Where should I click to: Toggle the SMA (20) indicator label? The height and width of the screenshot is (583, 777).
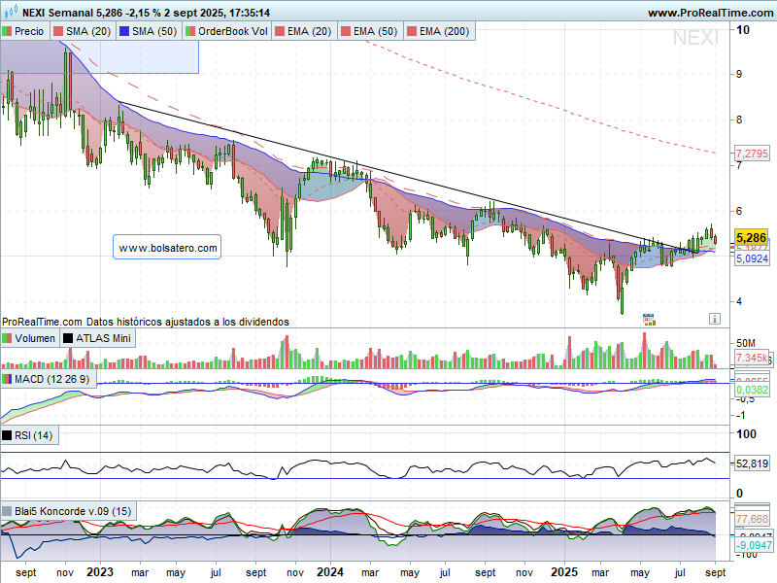88,31
